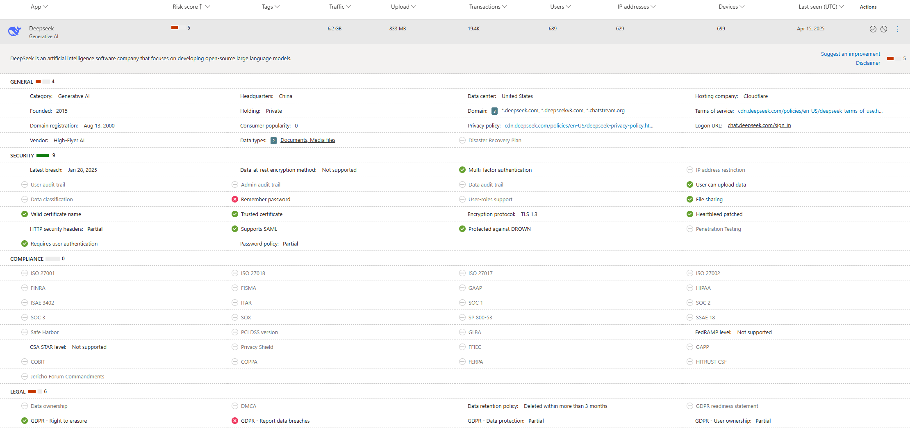Click the green Security score bar

tap(43, 155)
